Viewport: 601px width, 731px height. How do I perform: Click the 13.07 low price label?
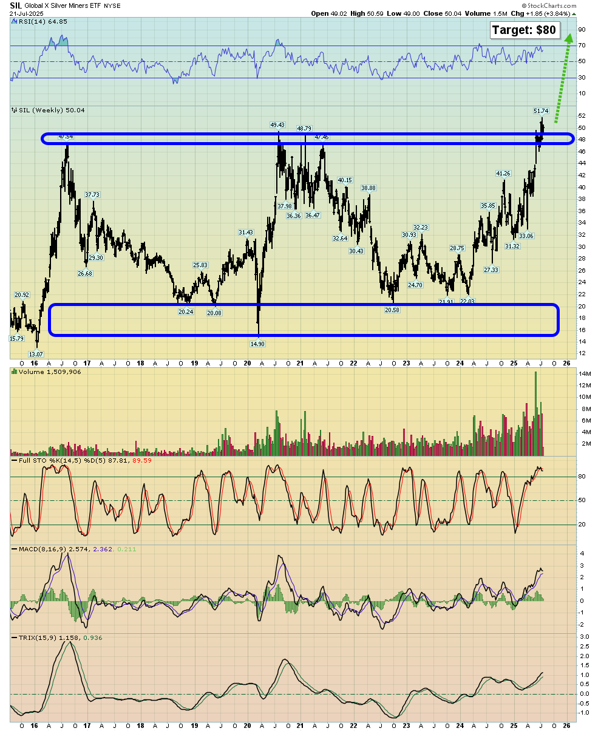(x=36, y=354)
